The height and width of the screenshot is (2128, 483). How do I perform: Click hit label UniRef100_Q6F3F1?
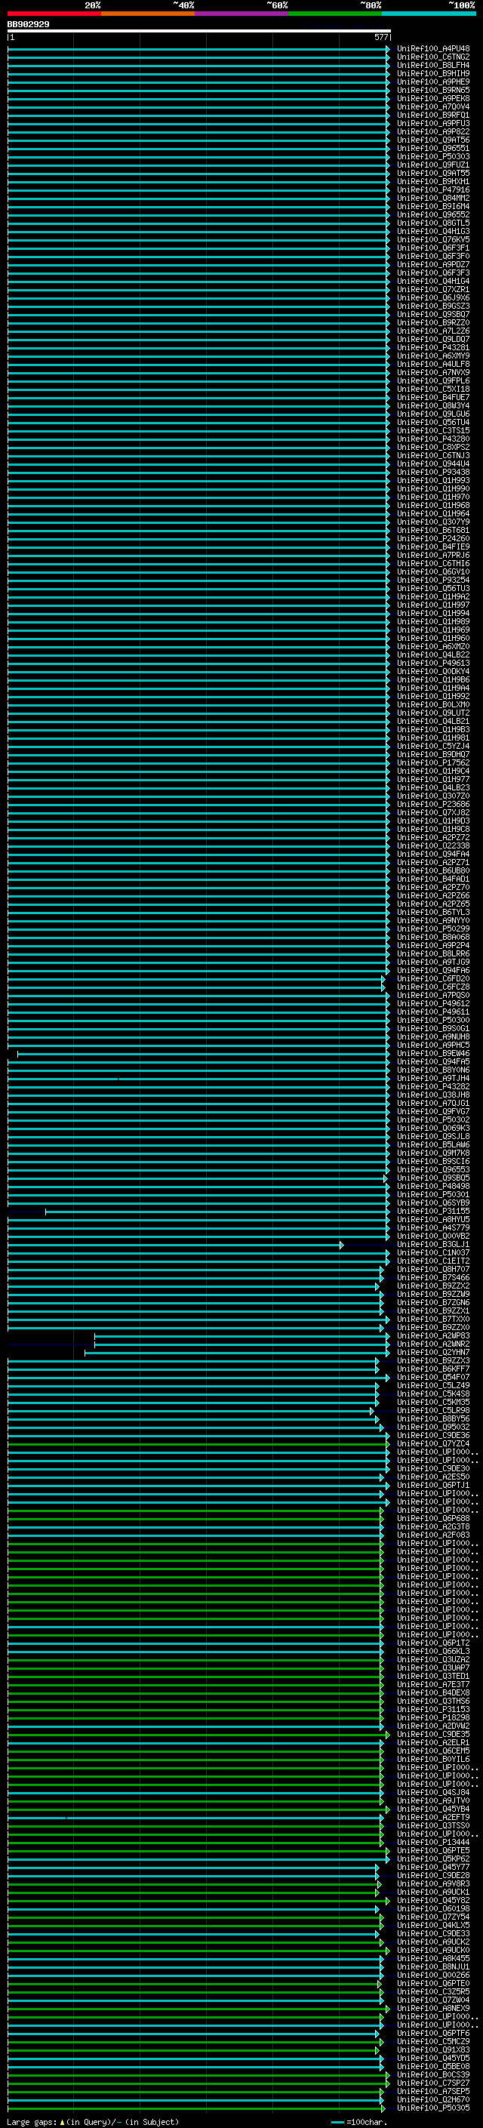[432, 248]
